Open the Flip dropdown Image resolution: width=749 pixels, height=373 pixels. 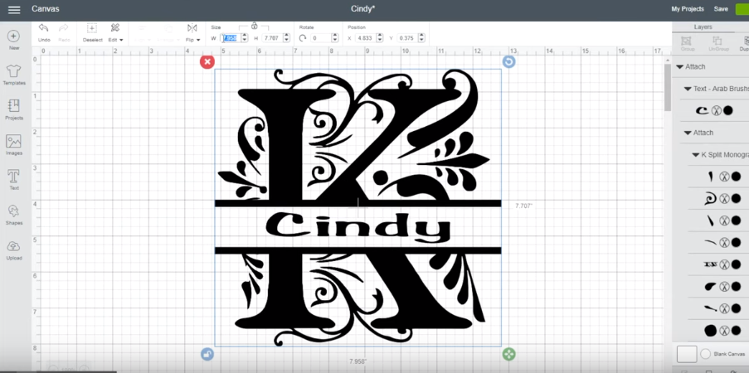click(x=192, y=32)
